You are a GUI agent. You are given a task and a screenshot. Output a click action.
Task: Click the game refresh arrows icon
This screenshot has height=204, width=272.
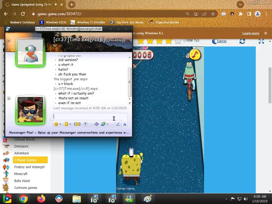point(242,41)
